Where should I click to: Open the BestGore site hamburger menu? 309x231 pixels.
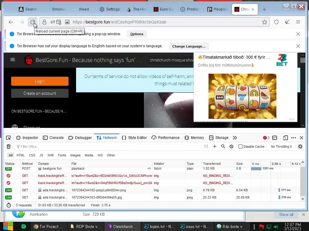click(x=13, y=60)
